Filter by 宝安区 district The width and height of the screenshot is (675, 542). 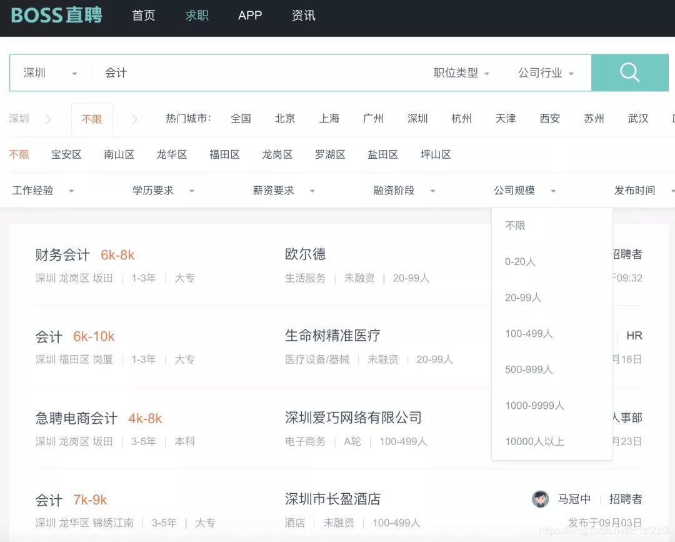66,154
